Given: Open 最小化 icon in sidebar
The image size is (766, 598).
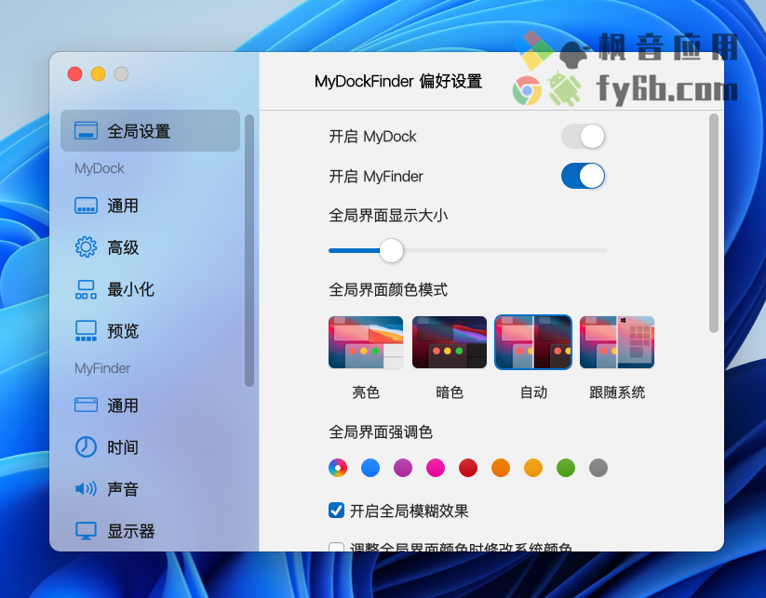Looking at the screenshot, I should coord(86,289).
